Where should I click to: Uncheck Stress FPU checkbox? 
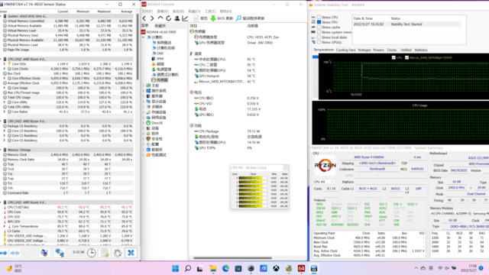click(x=319, y=22)
